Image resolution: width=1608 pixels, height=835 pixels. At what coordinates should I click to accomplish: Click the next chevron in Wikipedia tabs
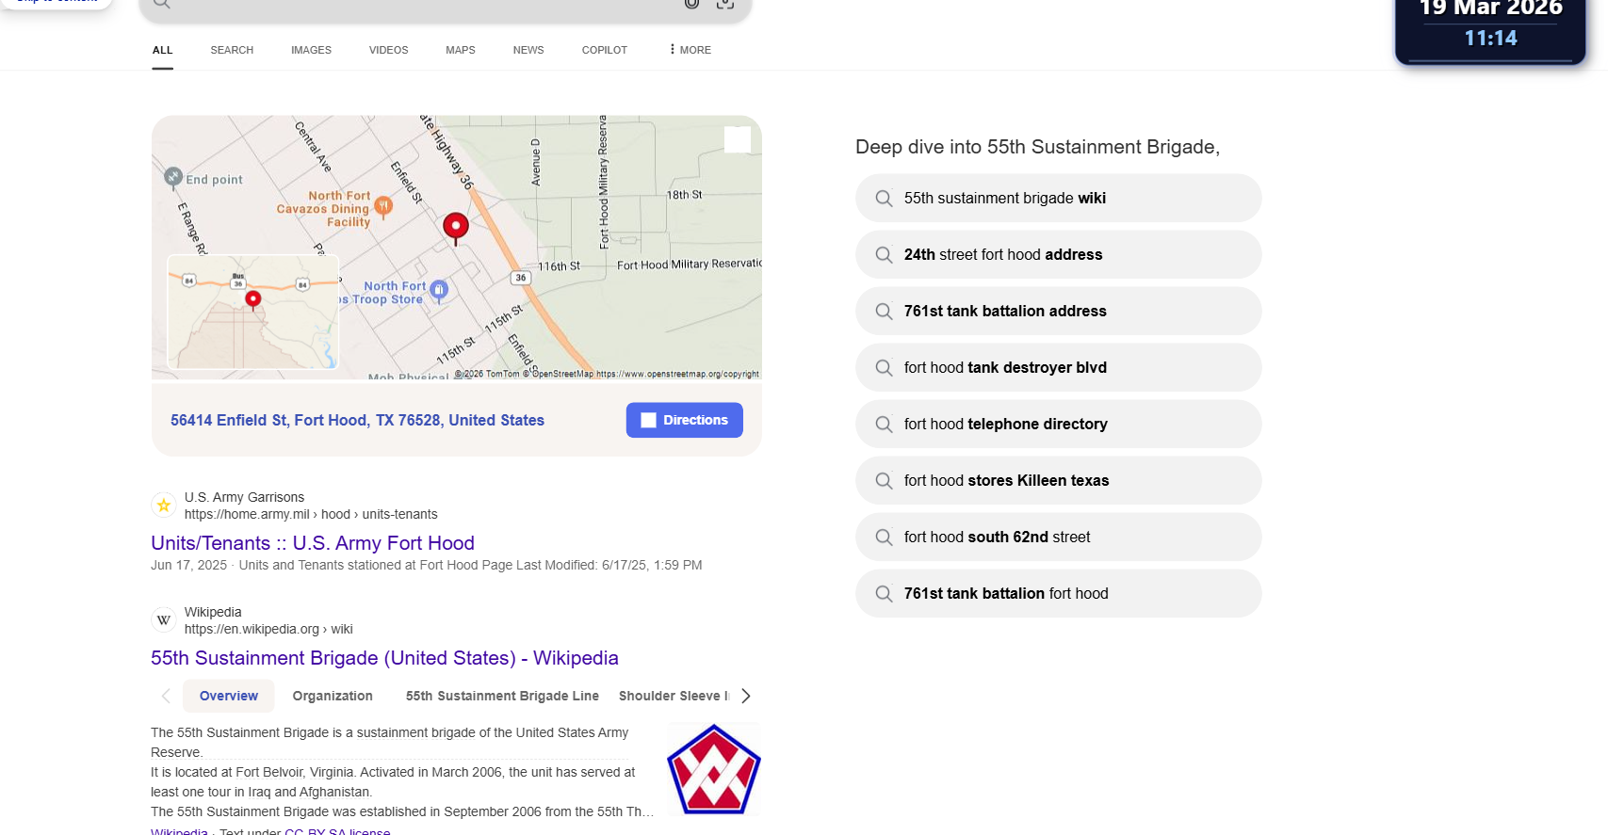(x=746, y=696)
